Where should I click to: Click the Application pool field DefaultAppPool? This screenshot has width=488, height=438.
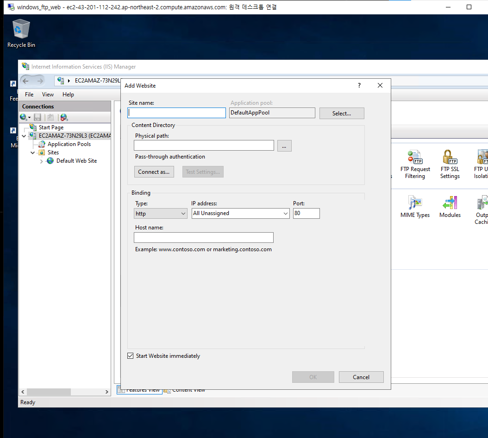(x=272, y=113)
